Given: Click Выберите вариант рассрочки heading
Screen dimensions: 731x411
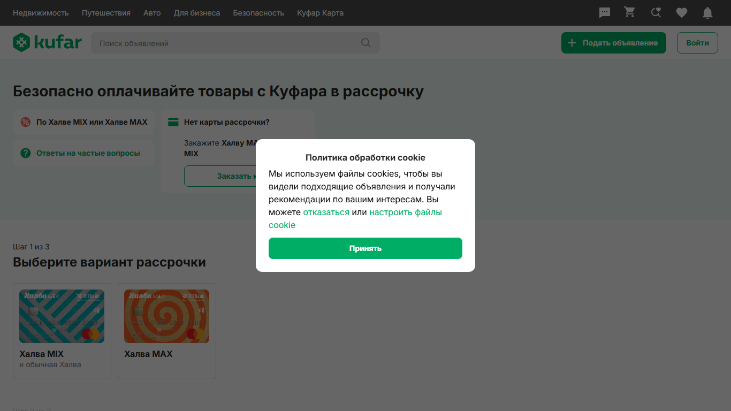Looking at the screenshot, I should [109, 262].
